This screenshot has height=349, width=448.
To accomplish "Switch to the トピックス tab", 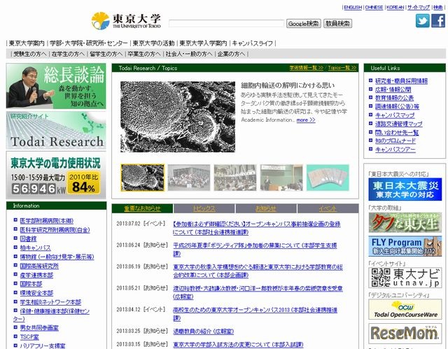I will 204,208.
